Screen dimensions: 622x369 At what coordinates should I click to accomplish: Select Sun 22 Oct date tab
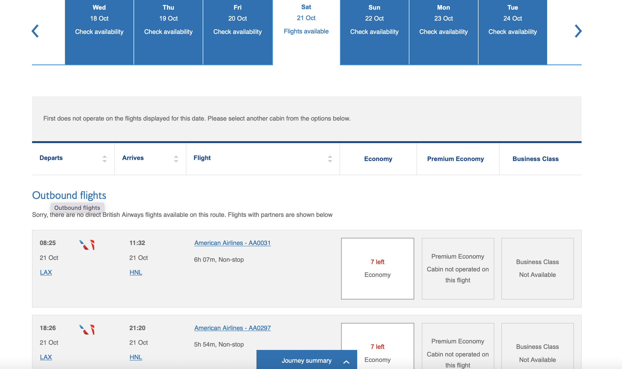(x=374, y=32)
